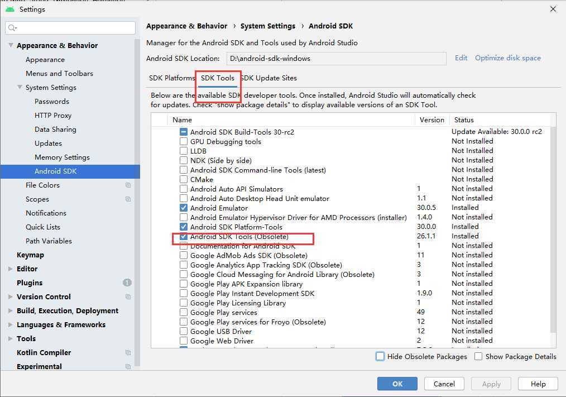Click the project-level icon beside Kotlin Compiler
This screenshot has height=397, width=566.
pyautogui.click(x=128, y=352)
